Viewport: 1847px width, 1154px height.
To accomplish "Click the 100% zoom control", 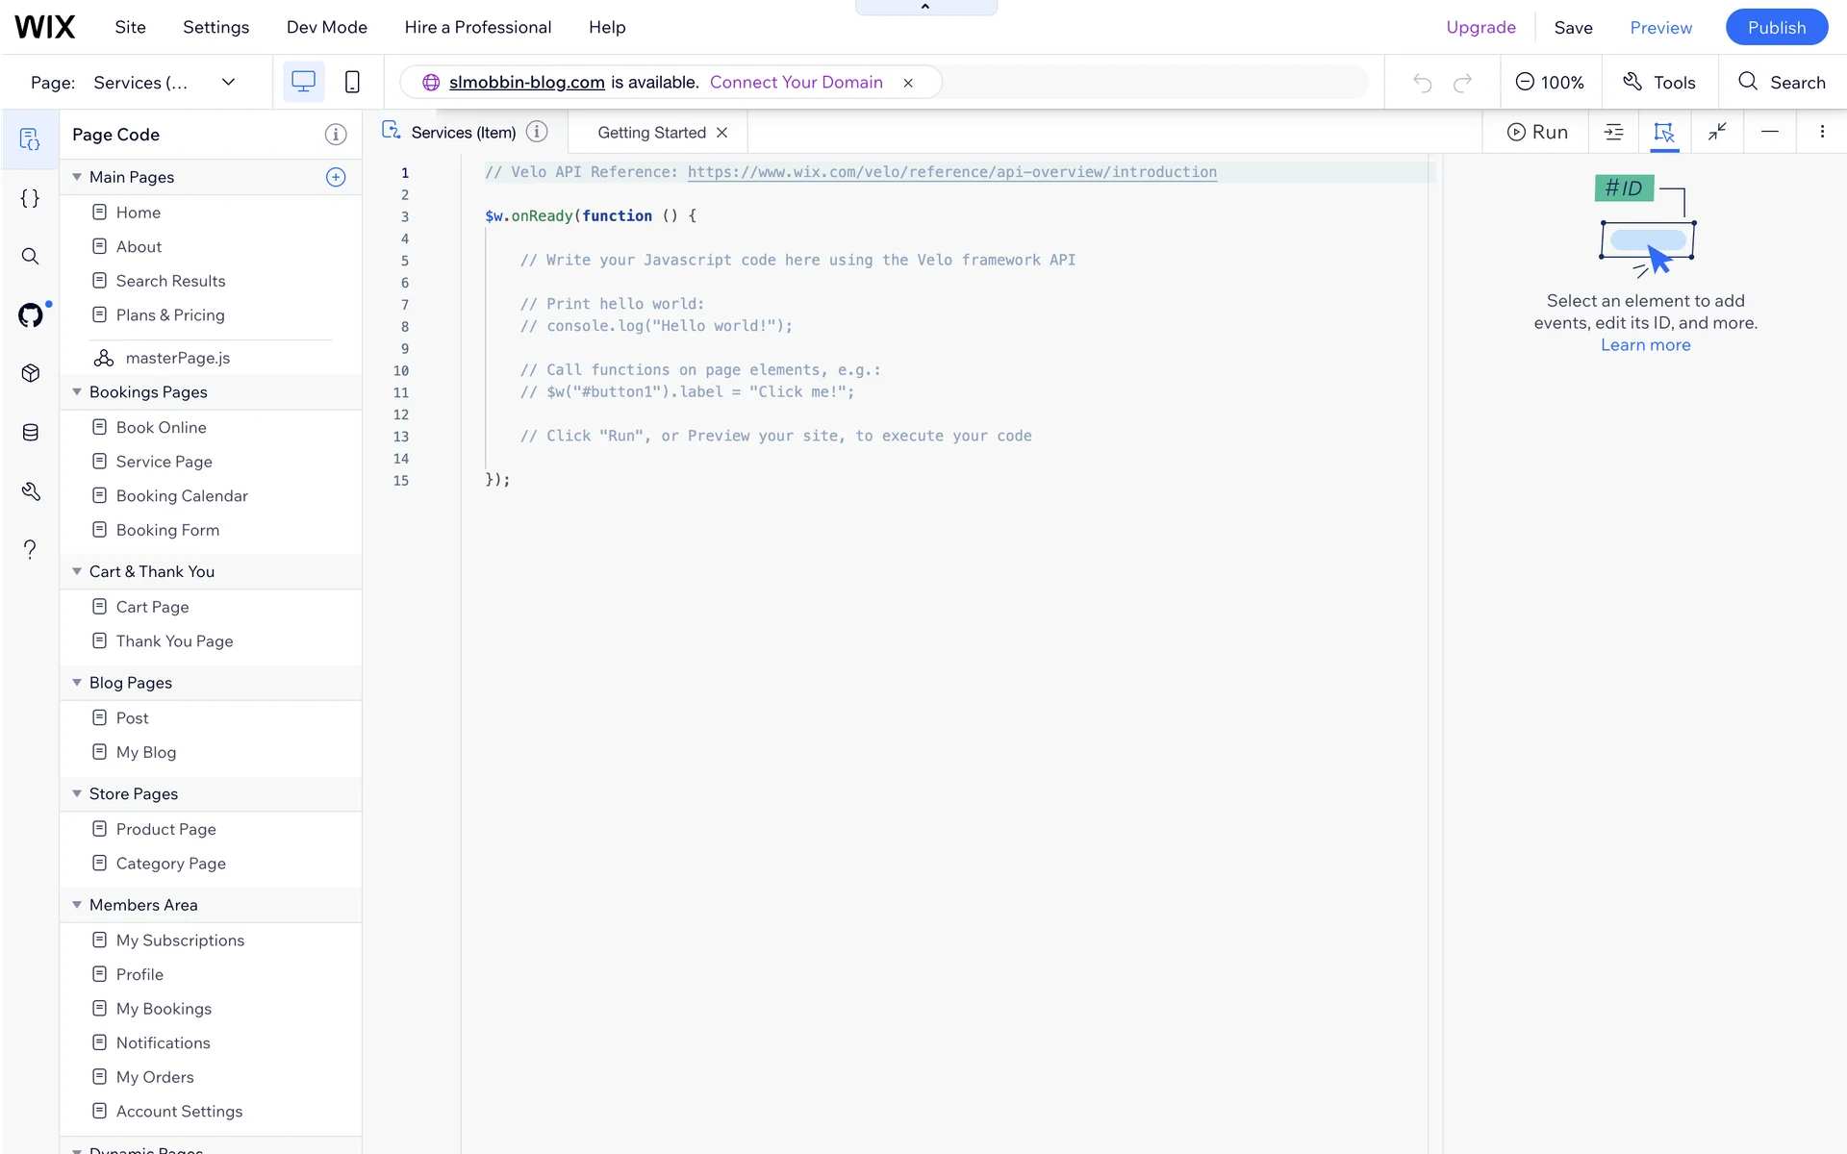I will (1550, 82).
